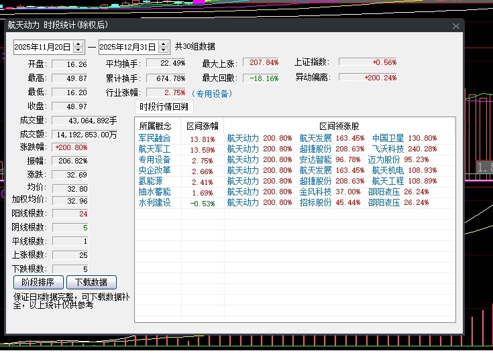
Task: Open the 专用设备 concept in table
Action: [154, 159]
